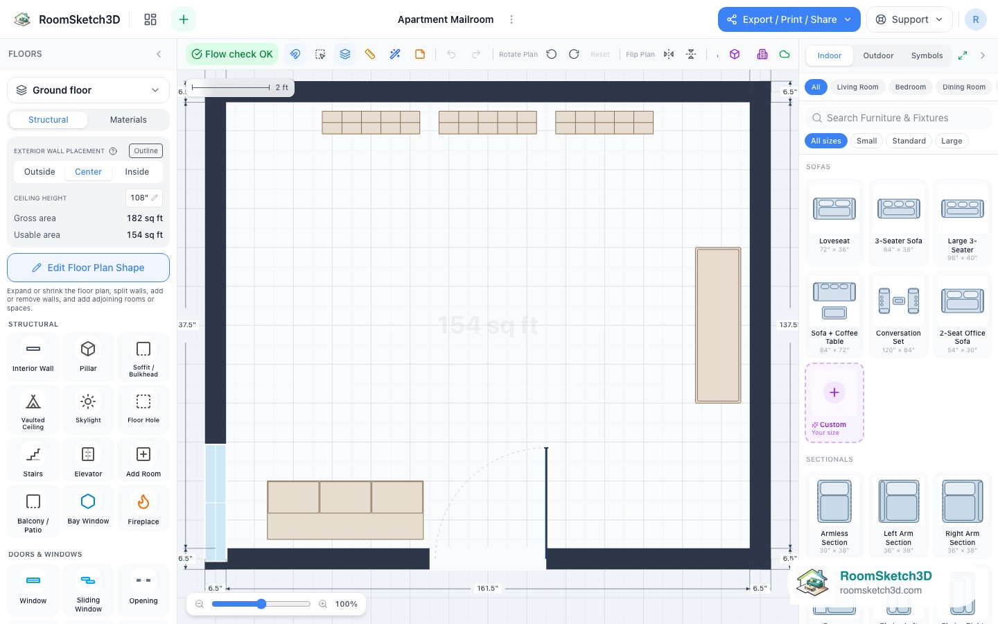Create new project with plus button
This screenshot has height=624, width=998.
(184, 19)
